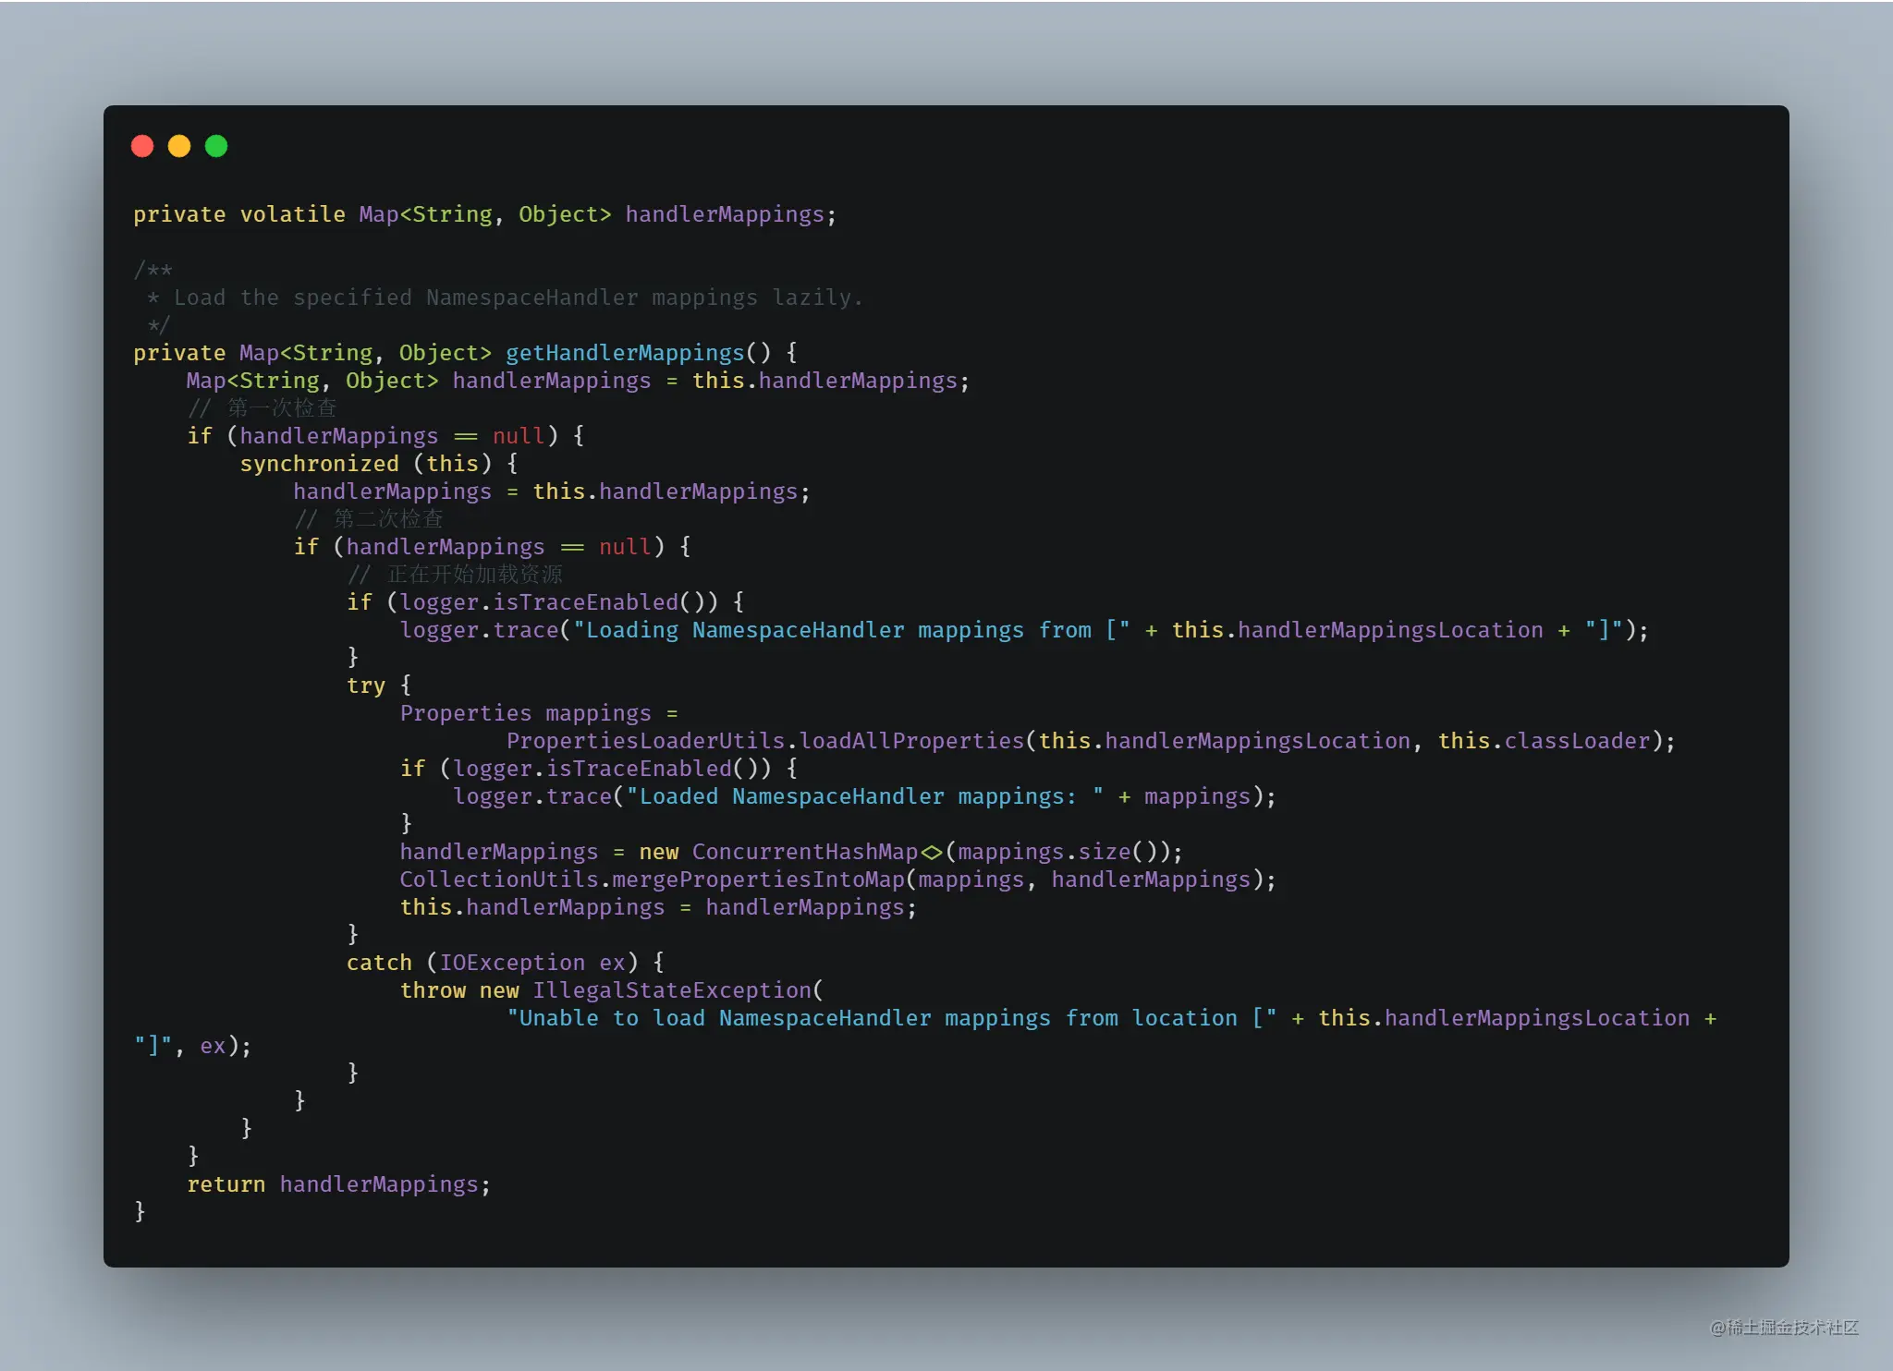Click the red close dot
The width and height of the screenshot is (1893, 1371).
[142, 146]
